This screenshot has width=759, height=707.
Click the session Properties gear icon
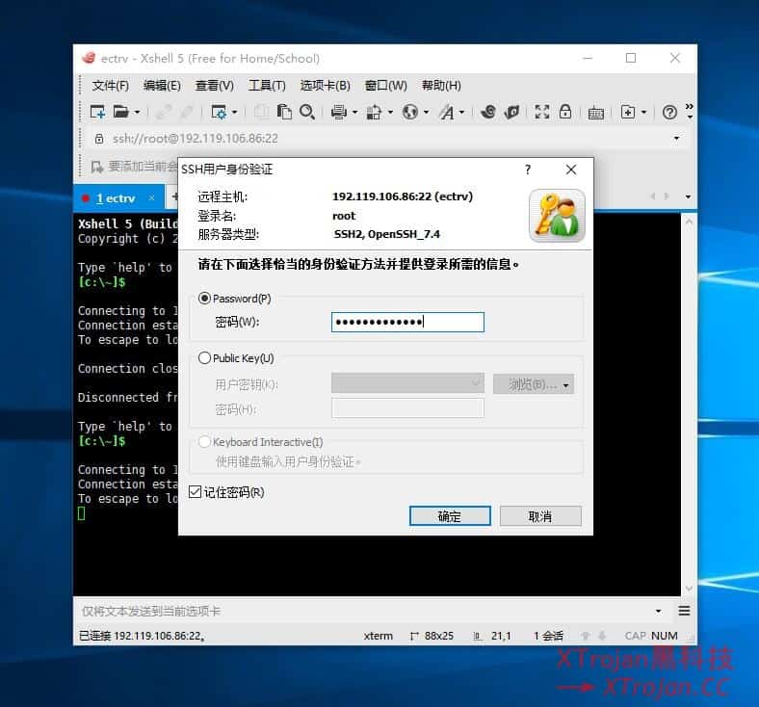[x=219, y=113]
